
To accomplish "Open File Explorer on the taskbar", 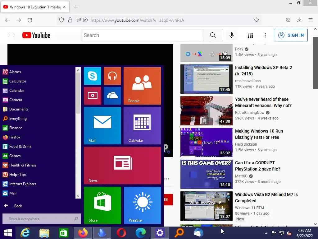I will point(44,233).
